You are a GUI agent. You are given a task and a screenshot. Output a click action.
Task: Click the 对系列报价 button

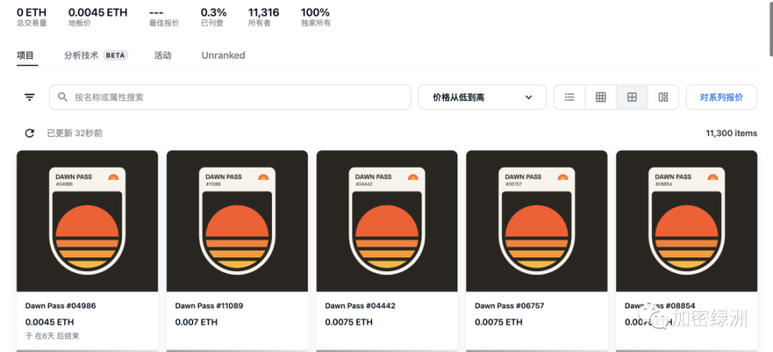[x=721, y=97]
